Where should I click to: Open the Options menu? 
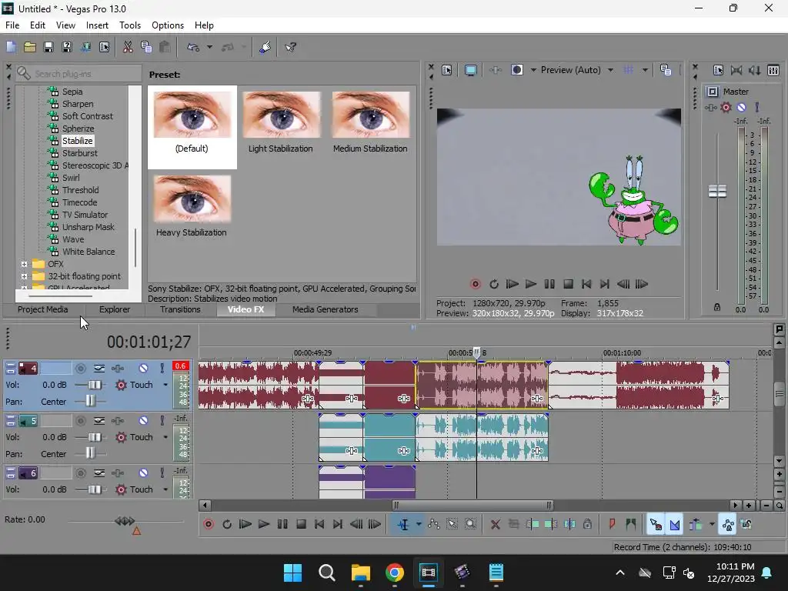(167, 25)
